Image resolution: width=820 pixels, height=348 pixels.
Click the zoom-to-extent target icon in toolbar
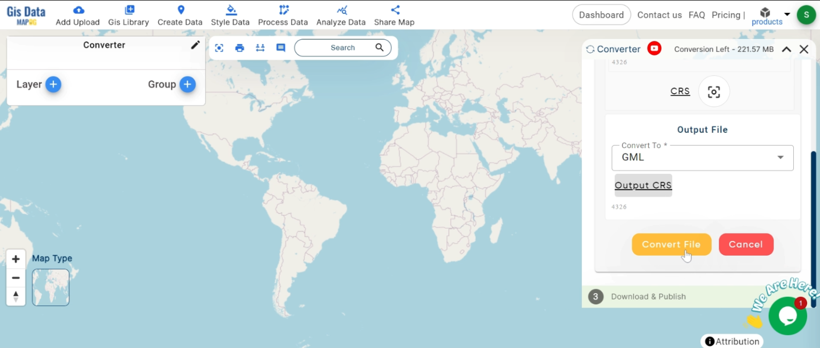[x=219, y=48]
